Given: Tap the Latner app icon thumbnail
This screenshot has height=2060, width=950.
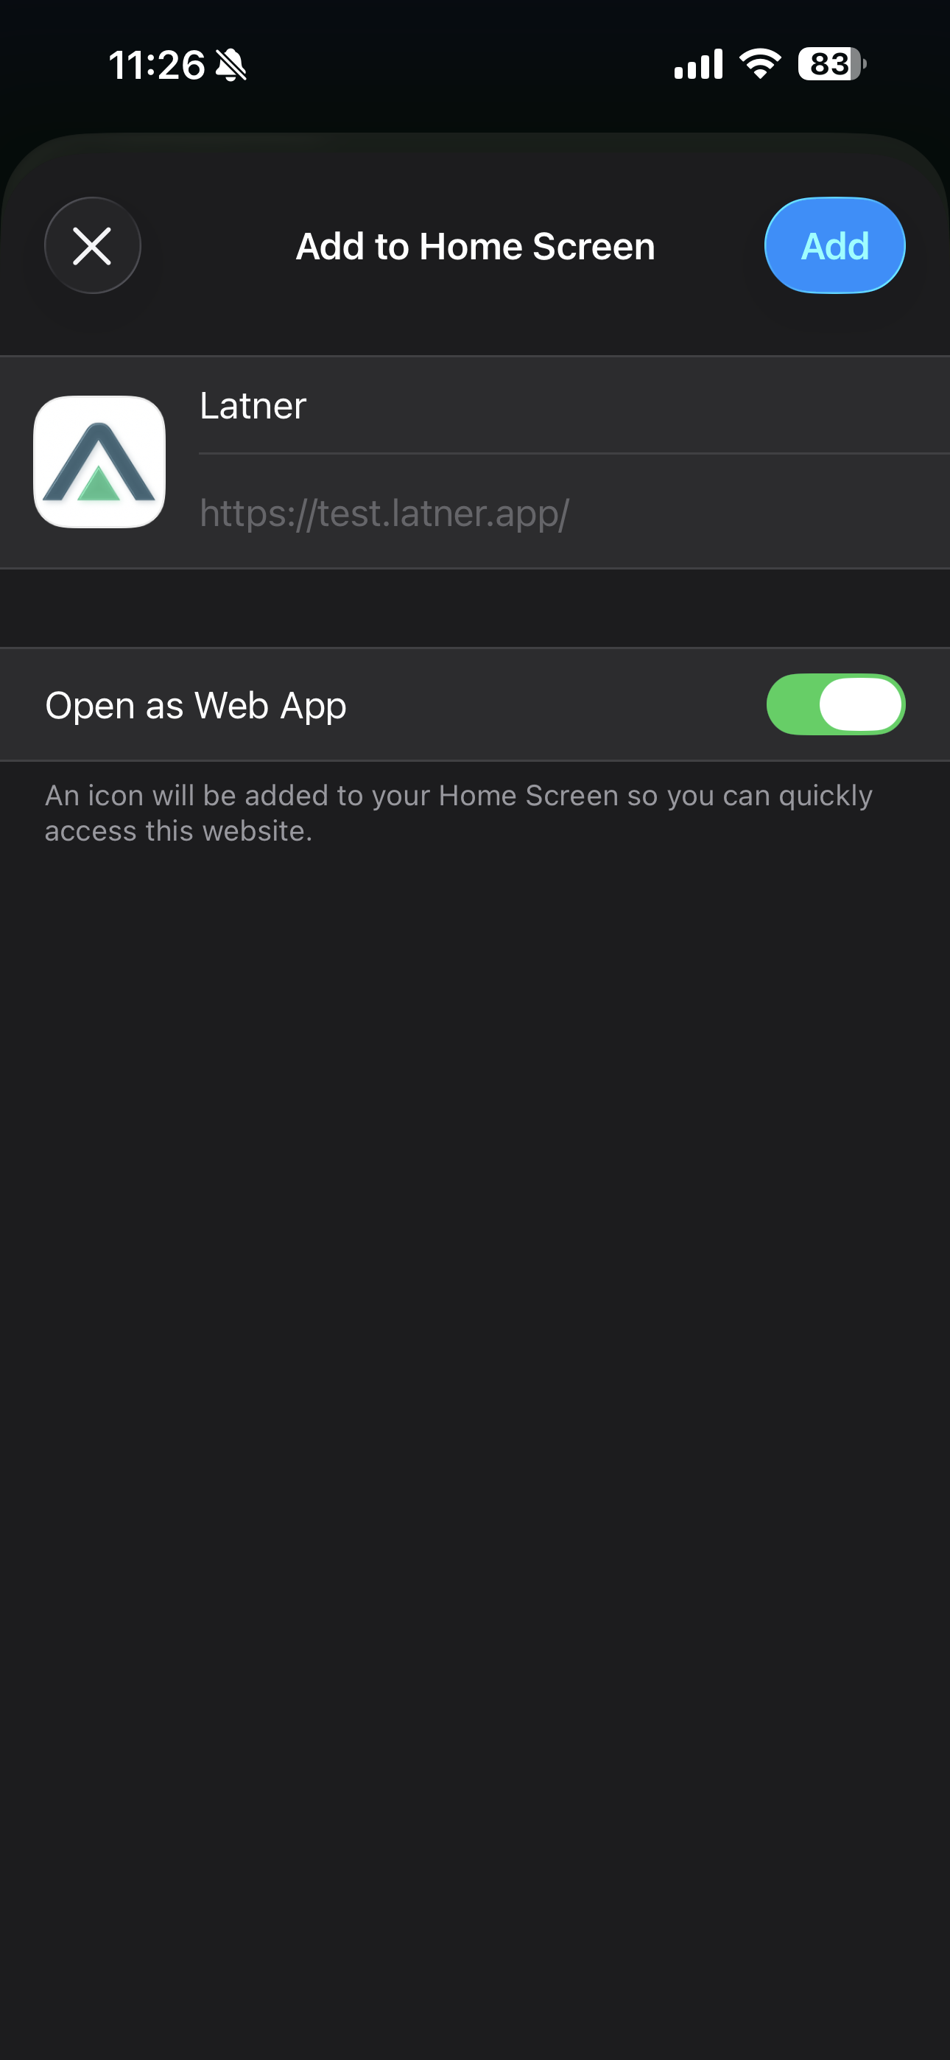Looking at the screenshot, I should (x=100, y=462).
